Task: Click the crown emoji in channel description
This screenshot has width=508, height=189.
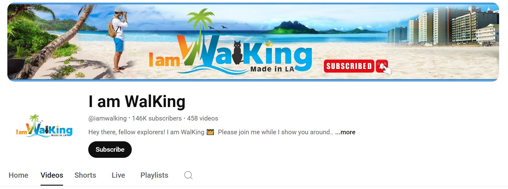Action: pos(210,132)
